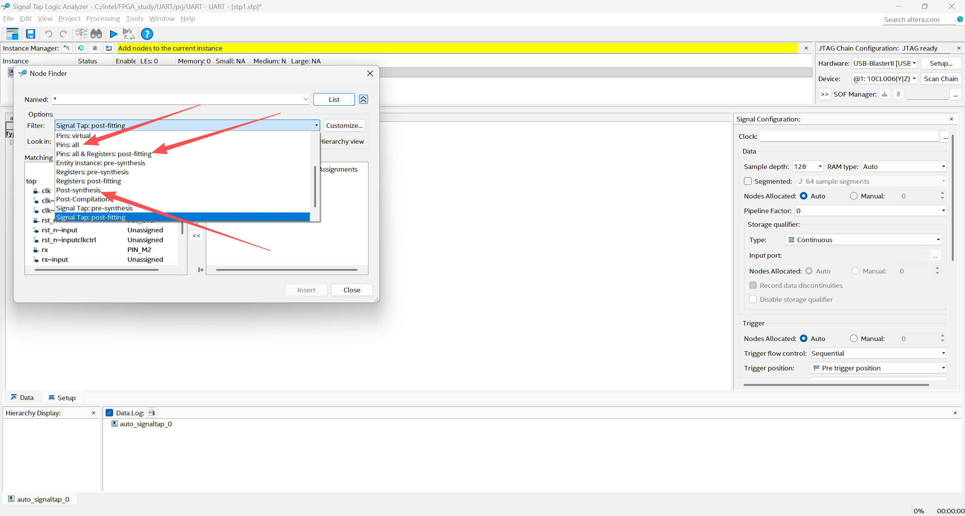Undo the last action
This screenshot has height=516, width=965.
click(x=49, y=34)
